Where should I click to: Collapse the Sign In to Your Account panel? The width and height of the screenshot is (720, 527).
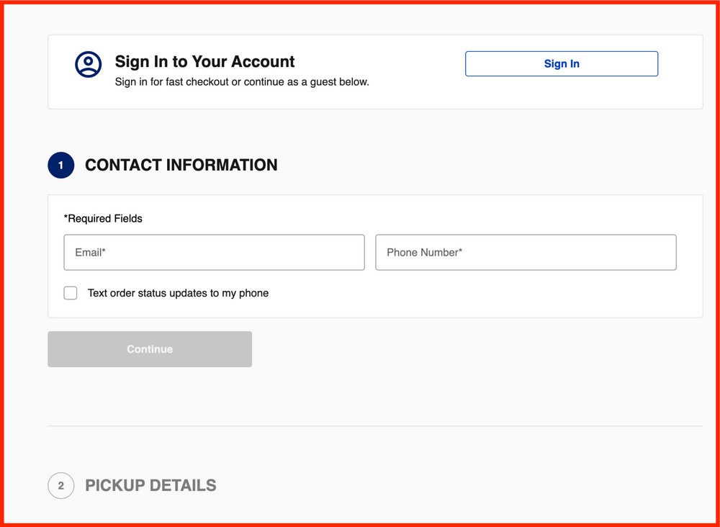click(204, 61)
